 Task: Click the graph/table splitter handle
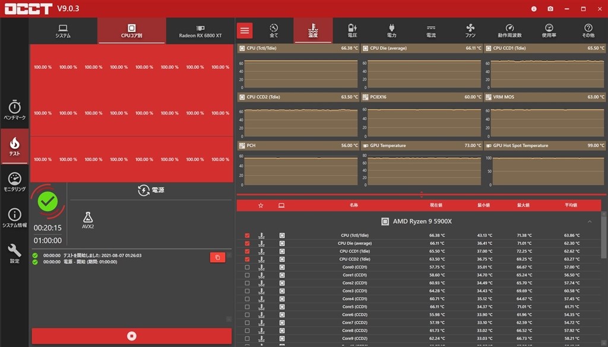[422, 195]
